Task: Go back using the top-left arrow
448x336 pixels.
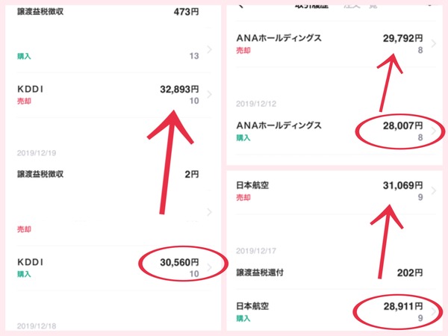Action: pos(241,6)
